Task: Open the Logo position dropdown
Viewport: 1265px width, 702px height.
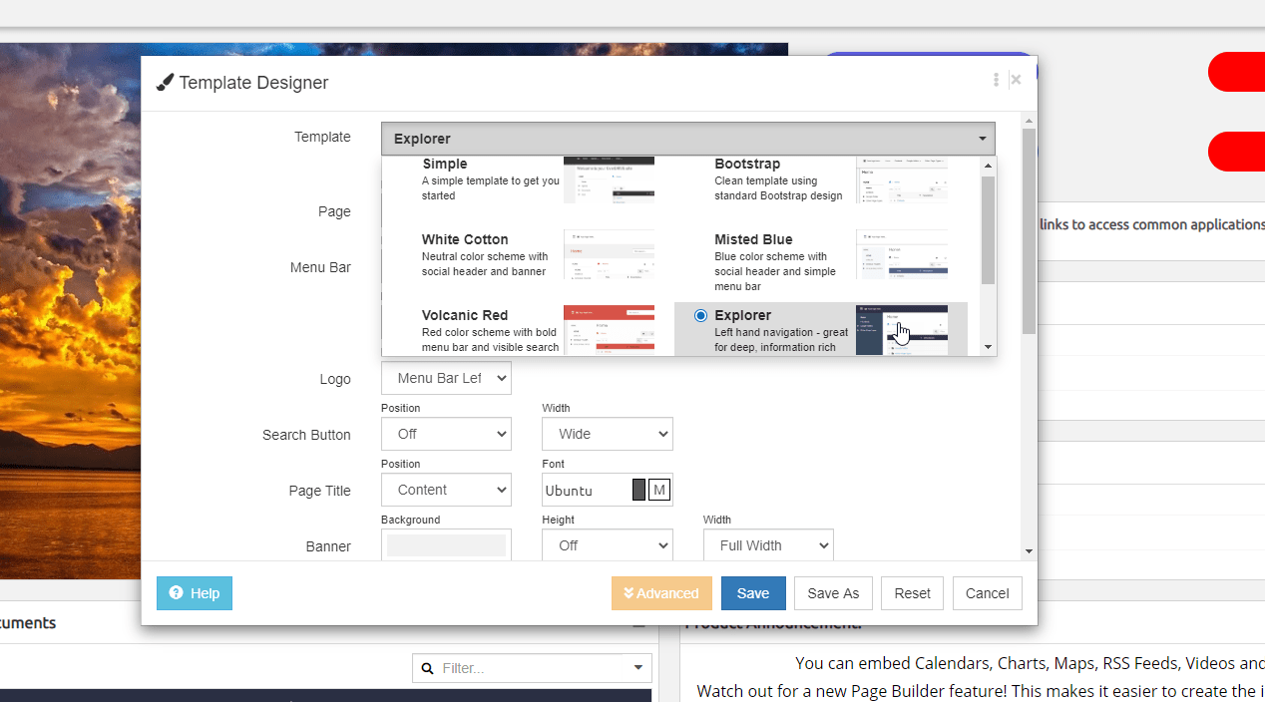Action: coord(446,378)
